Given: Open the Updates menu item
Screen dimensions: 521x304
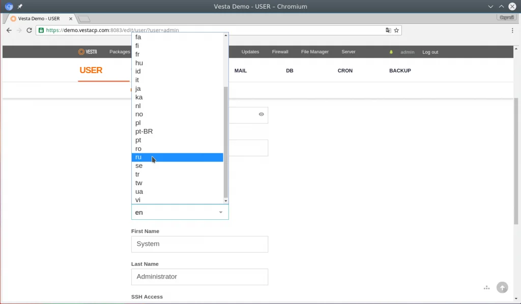Looking at the screenshot, I should (x=250, y=52).
